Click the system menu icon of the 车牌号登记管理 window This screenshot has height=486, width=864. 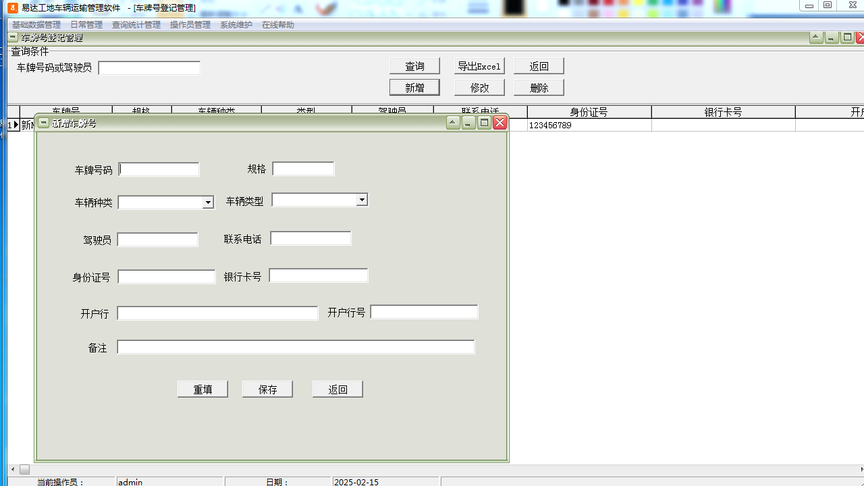13,38
